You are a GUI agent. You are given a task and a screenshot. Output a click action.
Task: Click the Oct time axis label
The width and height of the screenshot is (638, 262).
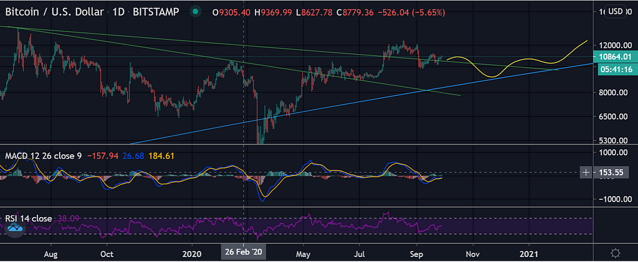[107, 253]
